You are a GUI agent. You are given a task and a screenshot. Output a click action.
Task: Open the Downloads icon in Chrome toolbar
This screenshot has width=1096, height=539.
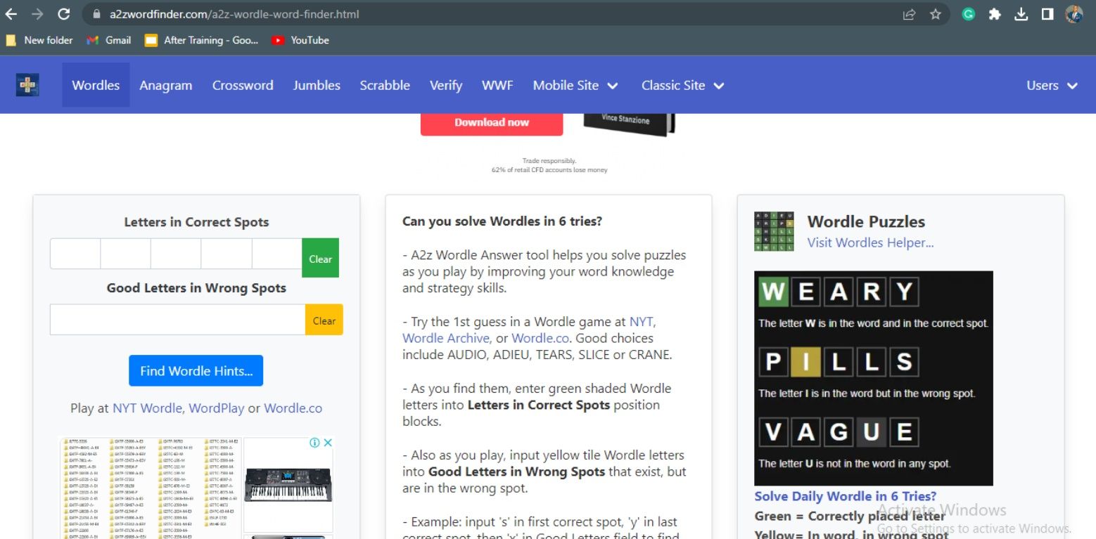coord(1021,14)
